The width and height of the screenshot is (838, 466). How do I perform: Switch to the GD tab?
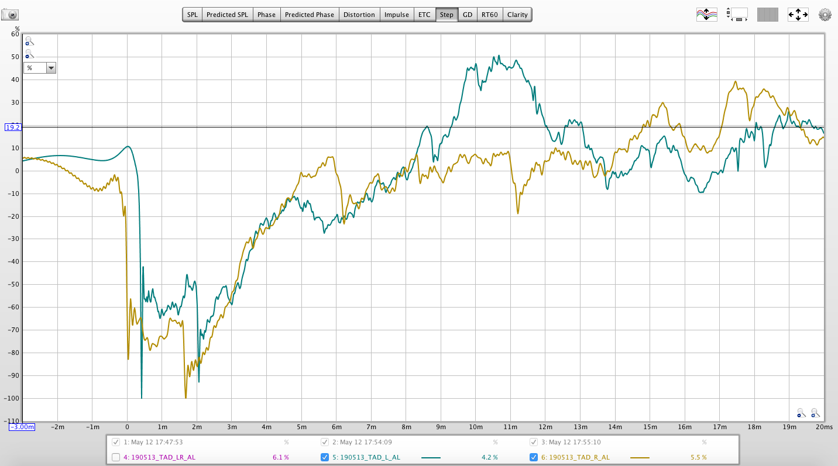coord(468,15)
